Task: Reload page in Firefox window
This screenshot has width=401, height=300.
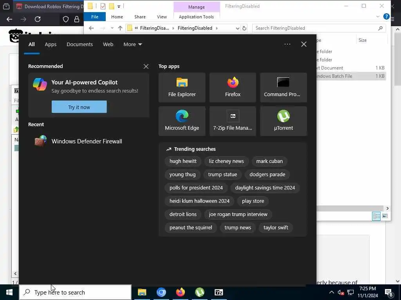Action: click(x=38, y=19)
